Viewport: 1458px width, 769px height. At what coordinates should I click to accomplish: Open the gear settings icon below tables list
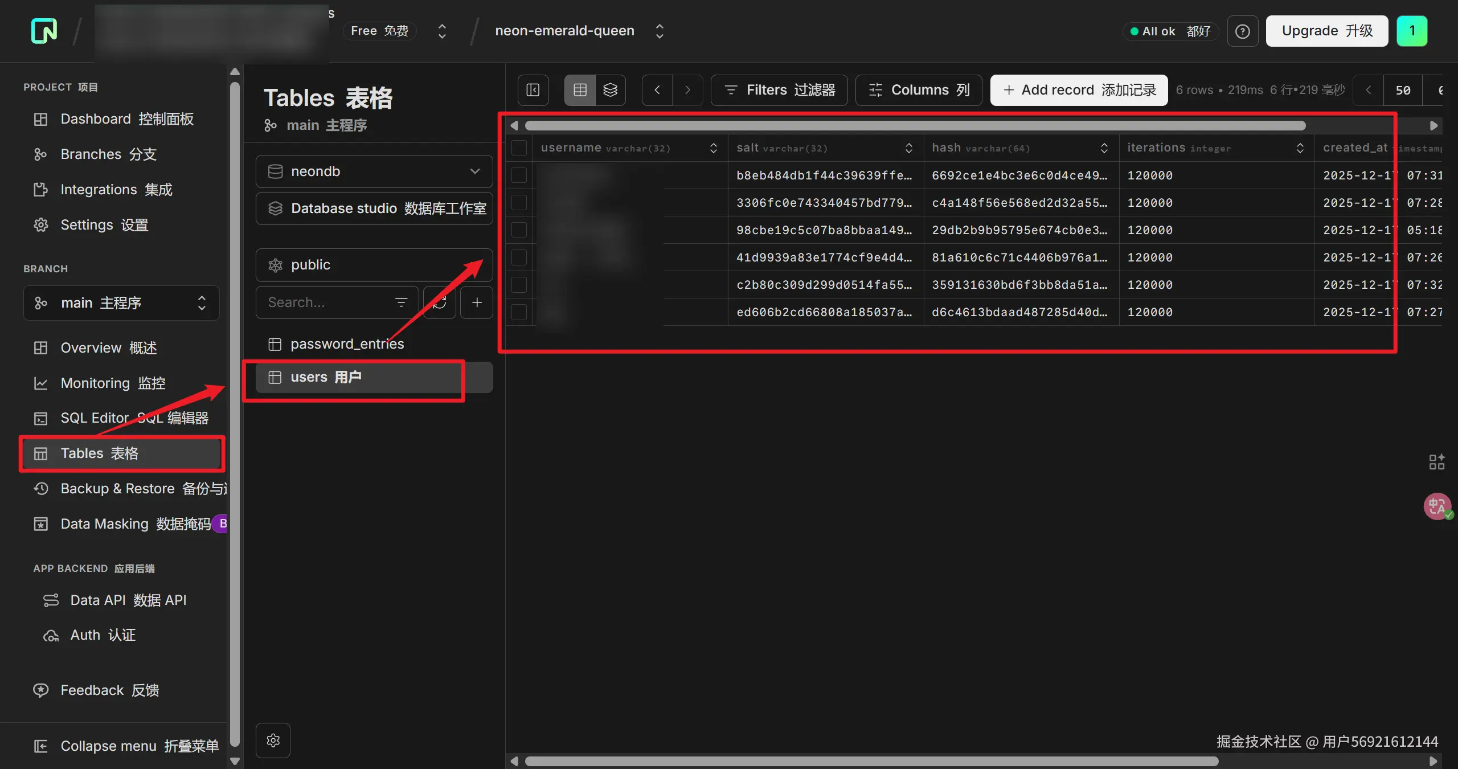point(273,740)
